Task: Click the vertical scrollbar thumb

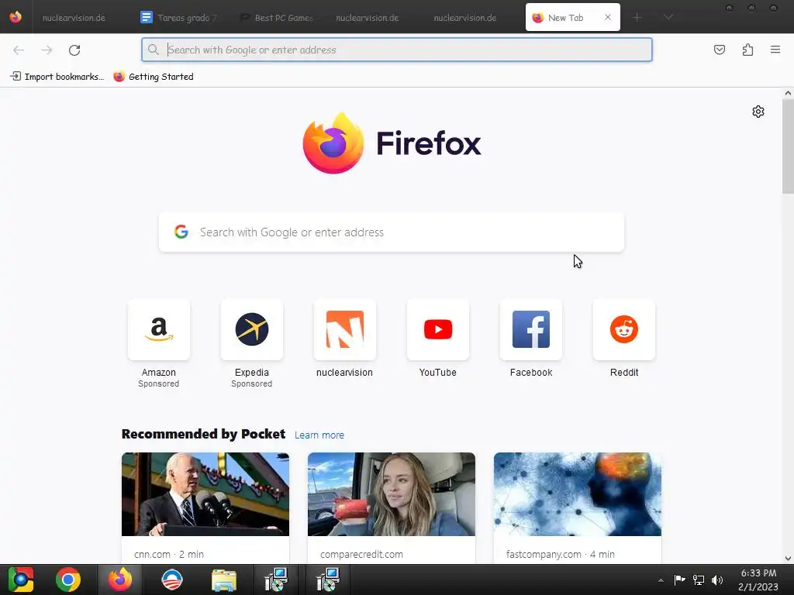Action: (x=788, y=146)
